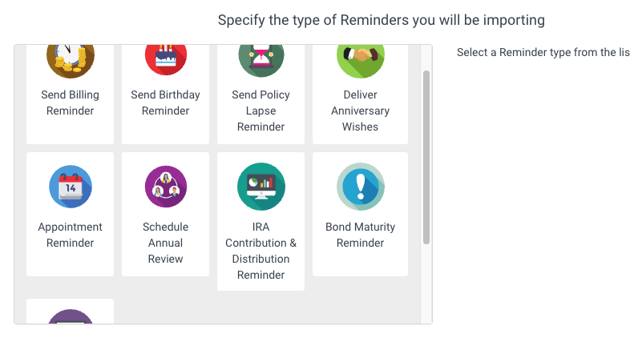Click the 'Select a Reminder type' instruction text
The width and height of the screenshot is (630, 346).
[543, 53]
